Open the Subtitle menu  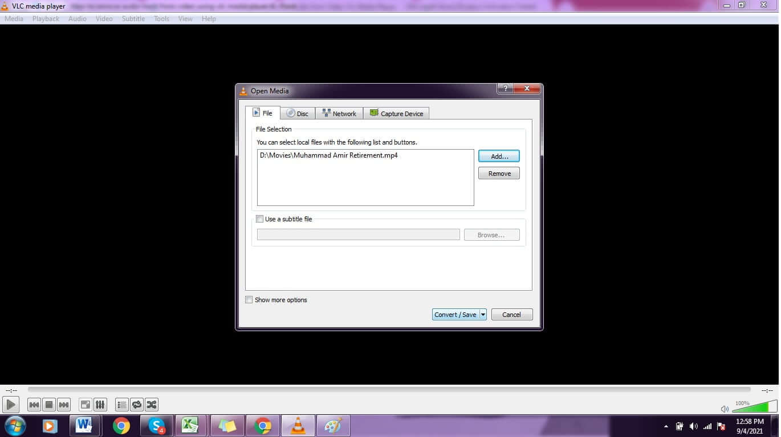pos(133,19)
